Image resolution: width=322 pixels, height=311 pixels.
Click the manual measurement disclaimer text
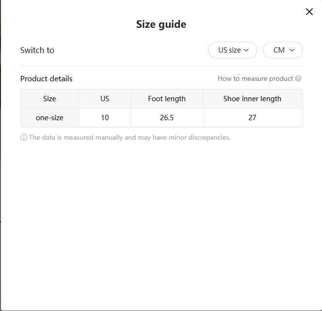129,137
